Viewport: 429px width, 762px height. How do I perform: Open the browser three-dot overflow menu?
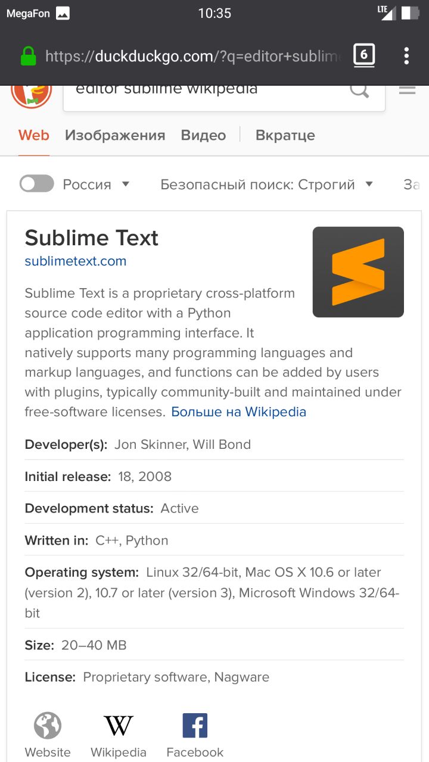pyautogui.click(x=406, y=56)
